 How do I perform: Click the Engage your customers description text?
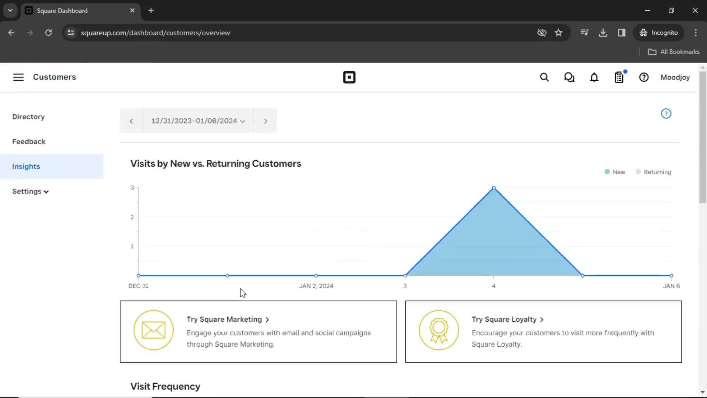pyautogui.click(x=279, y=339)
